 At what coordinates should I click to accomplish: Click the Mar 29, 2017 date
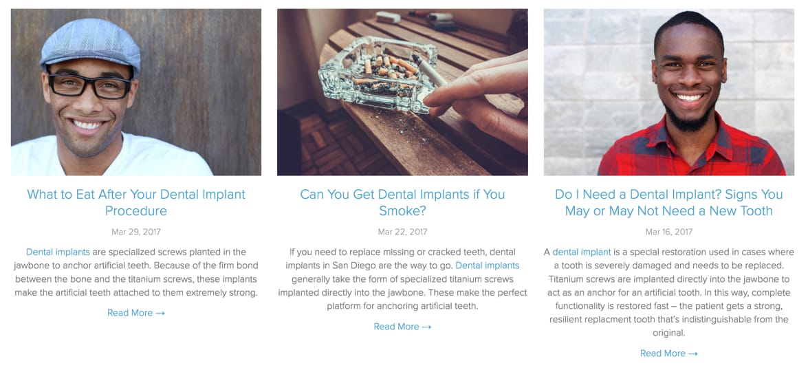pyautogui.click(x=136, y=232)
